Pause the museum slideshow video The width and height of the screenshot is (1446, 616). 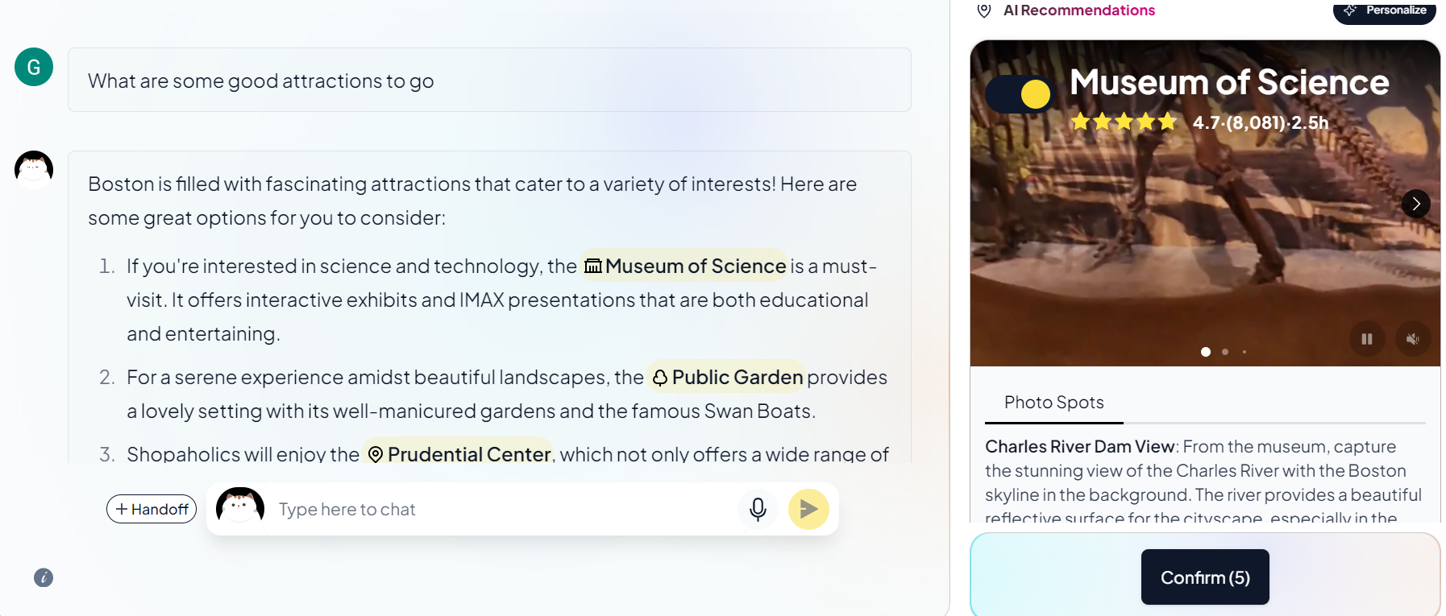pos(1367,339)
